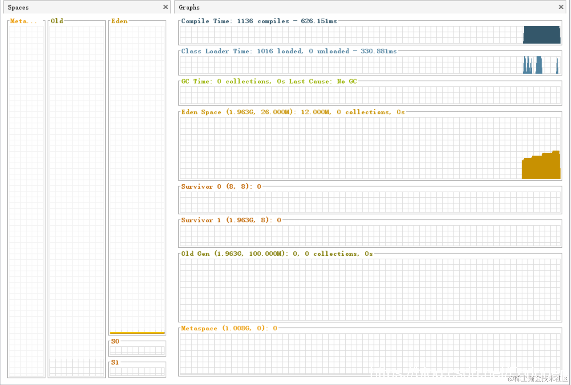Screen dimensions: 571x385
Task: Click the Eden space label
Action: click(x=119, y=21)
